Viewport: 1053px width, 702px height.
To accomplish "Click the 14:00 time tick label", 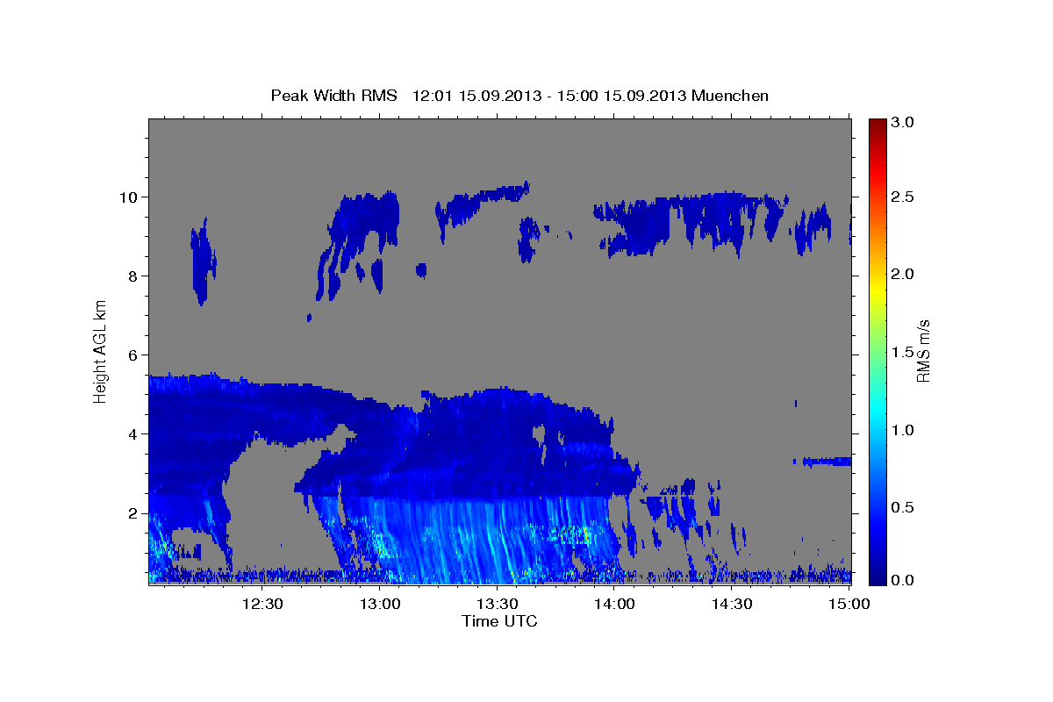I will [x=614, y=604].
